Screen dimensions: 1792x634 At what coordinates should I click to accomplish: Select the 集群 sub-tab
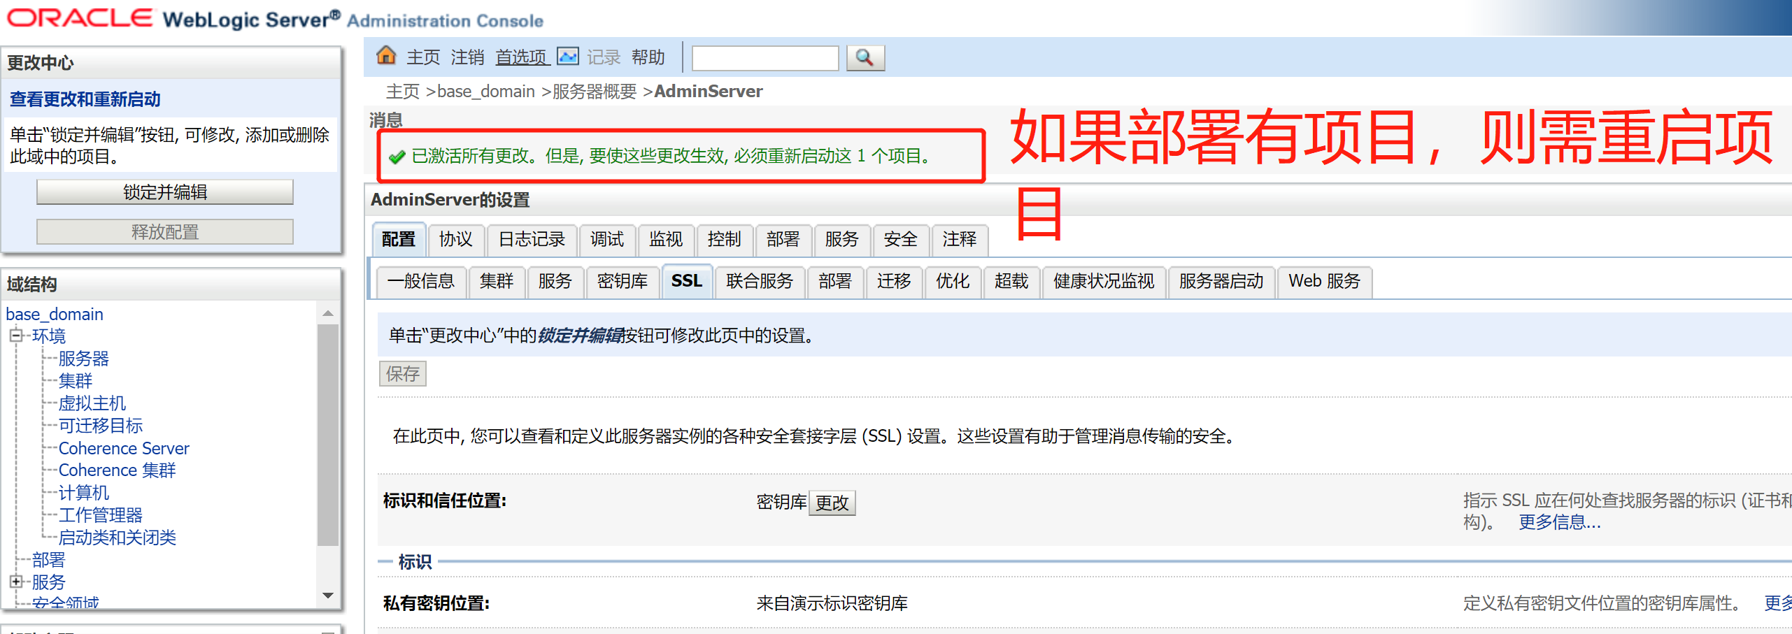497,282
